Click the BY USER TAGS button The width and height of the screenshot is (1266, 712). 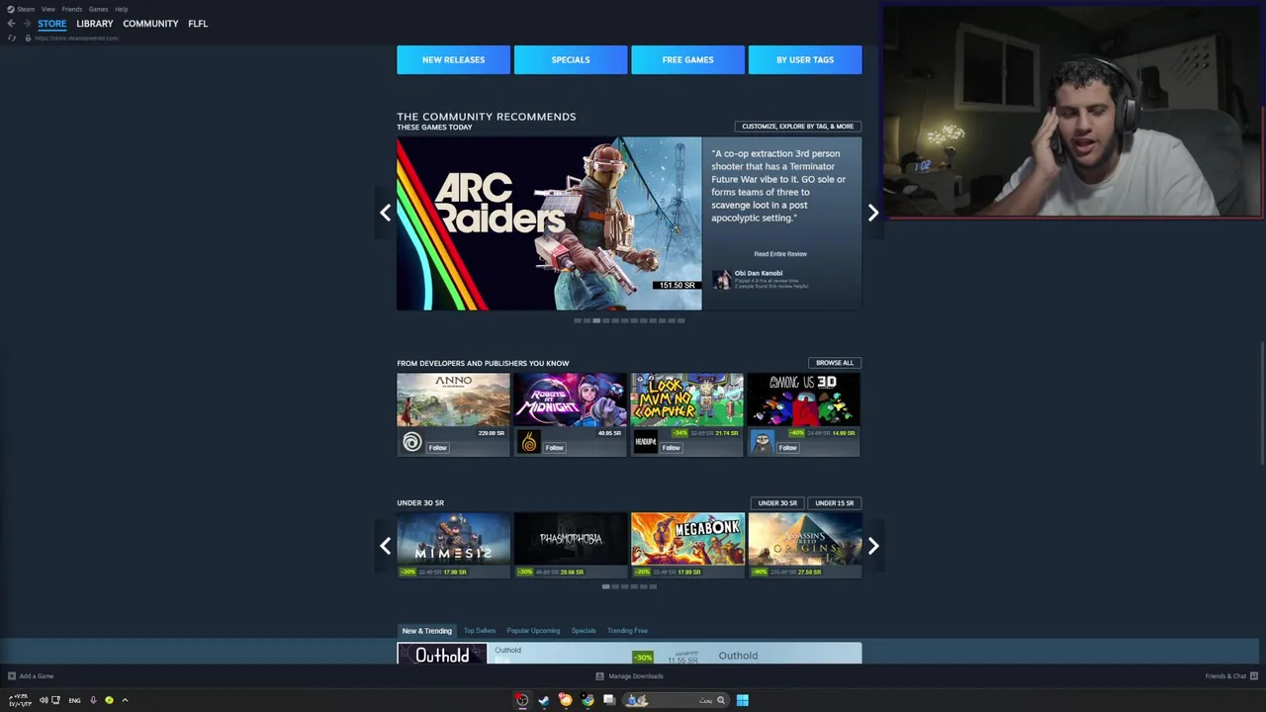(805, 59)
